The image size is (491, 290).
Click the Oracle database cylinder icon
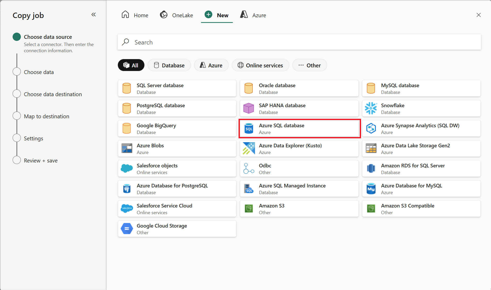tap(249, 88)
